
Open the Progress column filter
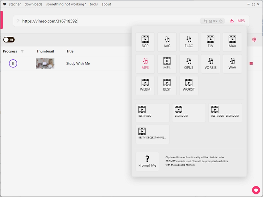(22, 51)
